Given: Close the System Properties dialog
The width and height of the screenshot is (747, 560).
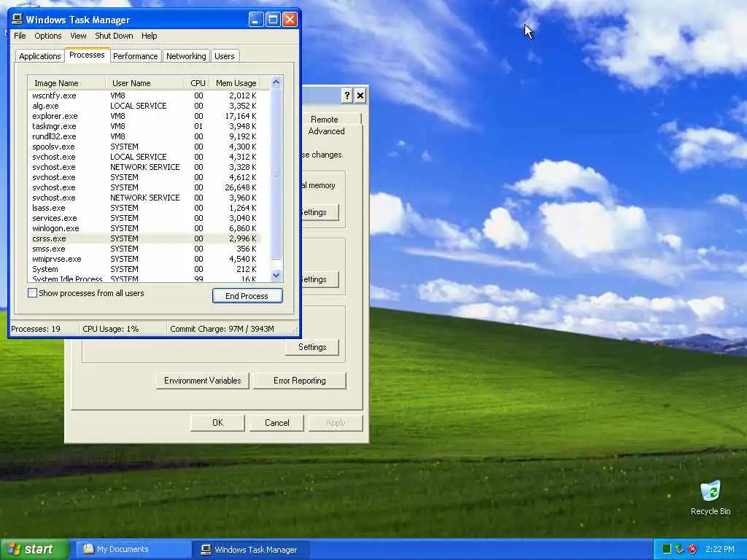Looking at the screenshot, I should [360, 96].
